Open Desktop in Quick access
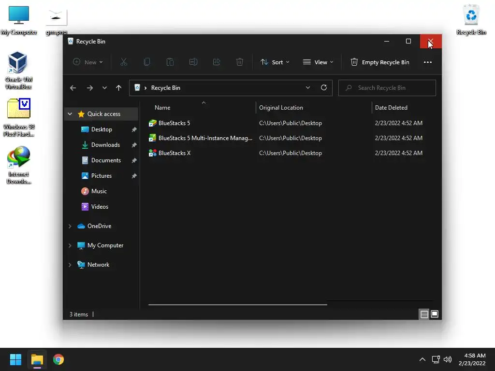 (x=102, y=129)
